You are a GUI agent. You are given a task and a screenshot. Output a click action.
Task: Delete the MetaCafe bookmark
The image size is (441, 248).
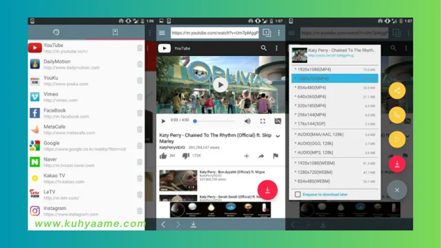(140, 129)
